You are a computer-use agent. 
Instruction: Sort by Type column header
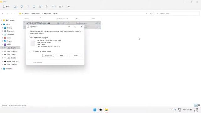pyautogui.click(x=78, y=19)
